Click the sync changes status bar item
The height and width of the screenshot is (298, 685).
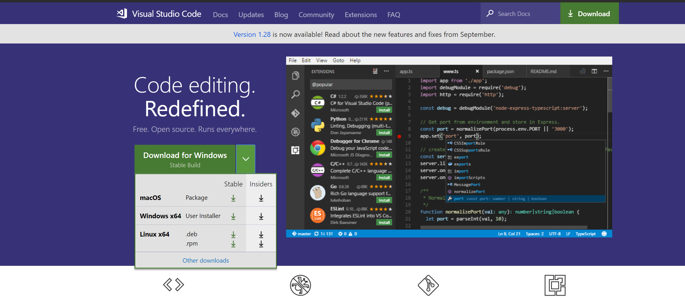[x=324, y=234]
